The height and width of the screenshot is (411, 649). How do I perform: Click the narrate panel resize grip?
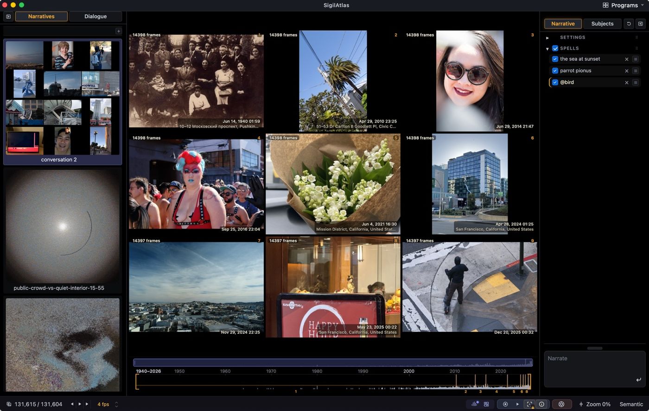pyautogui.click(x=595, y=348)
